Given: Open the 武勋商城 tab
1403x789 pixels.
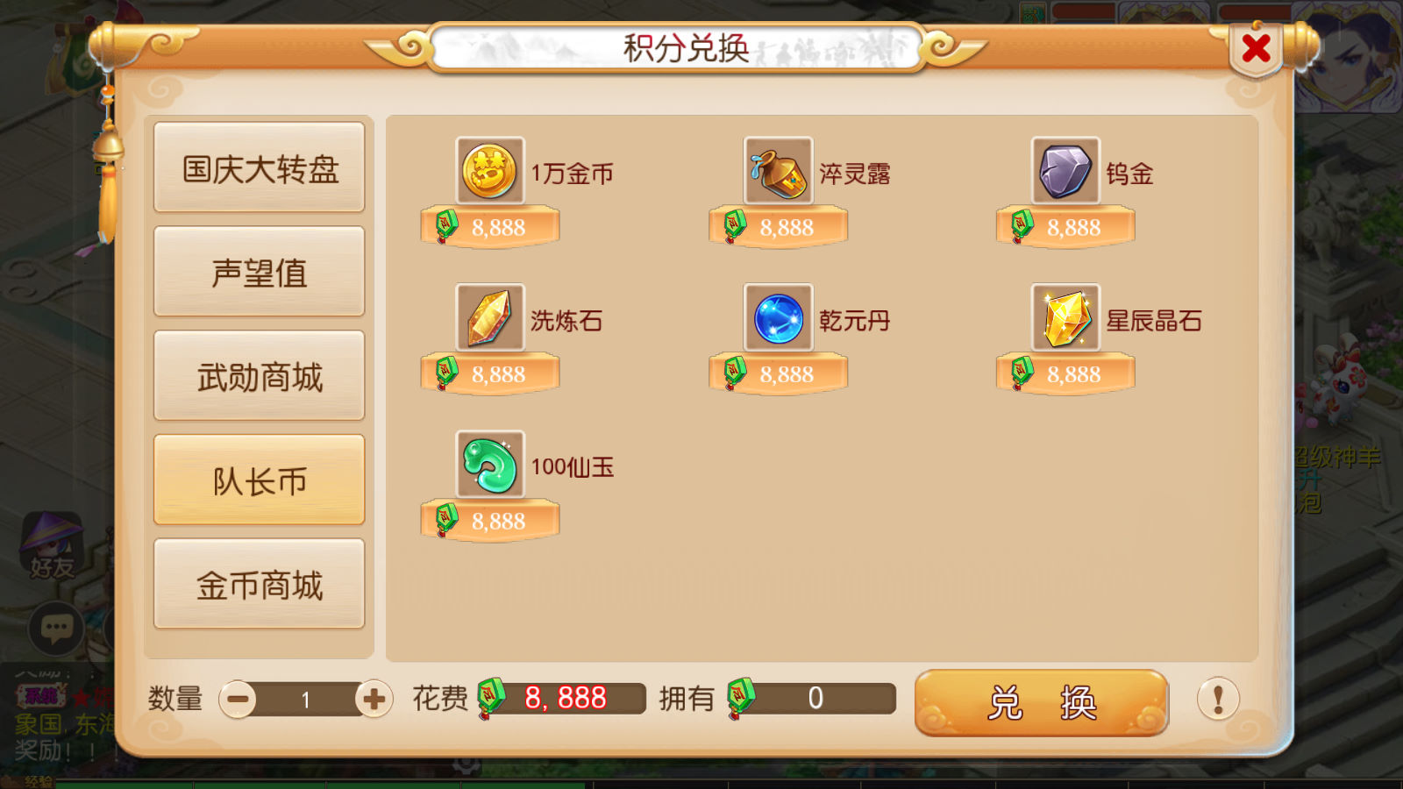Looking at the screenshot, I should [260, 376].
